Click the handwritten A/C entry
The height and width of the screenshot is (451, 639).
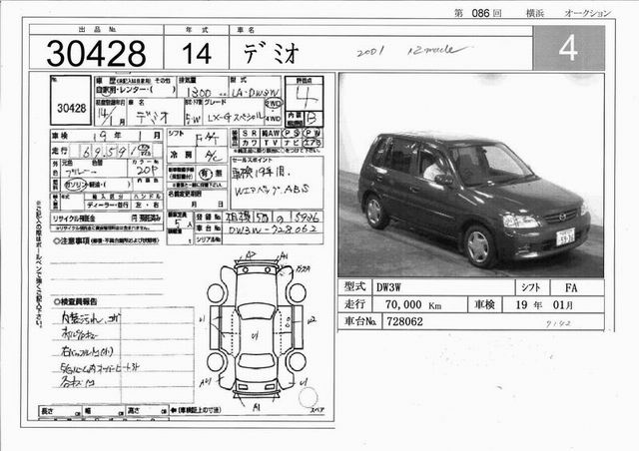pyautogui.click(x=213, y=156)
